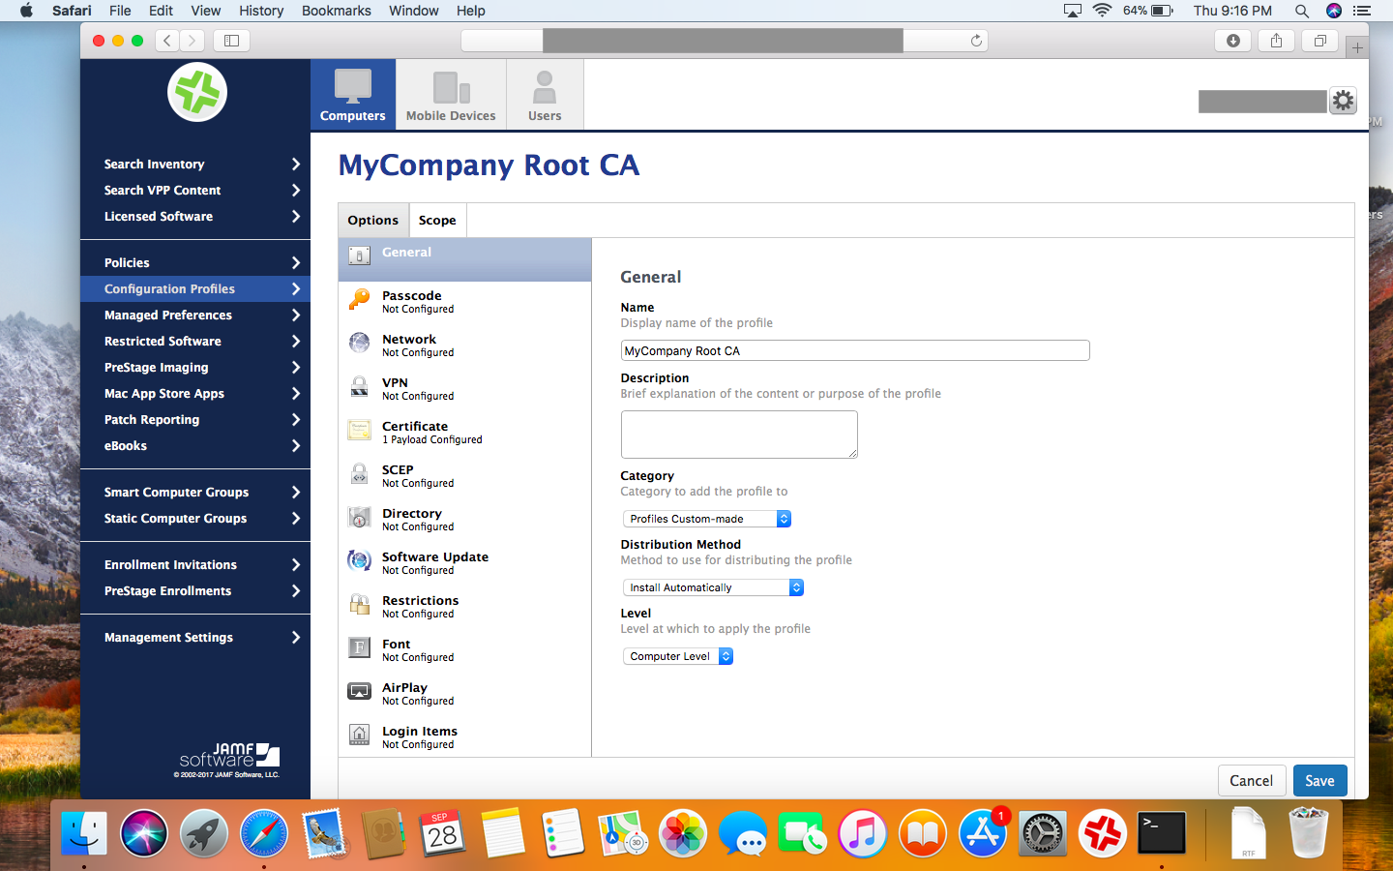Open the gear settings icon at top right
This screenshot has width=1393, height=871.
tap(1343, 101)
